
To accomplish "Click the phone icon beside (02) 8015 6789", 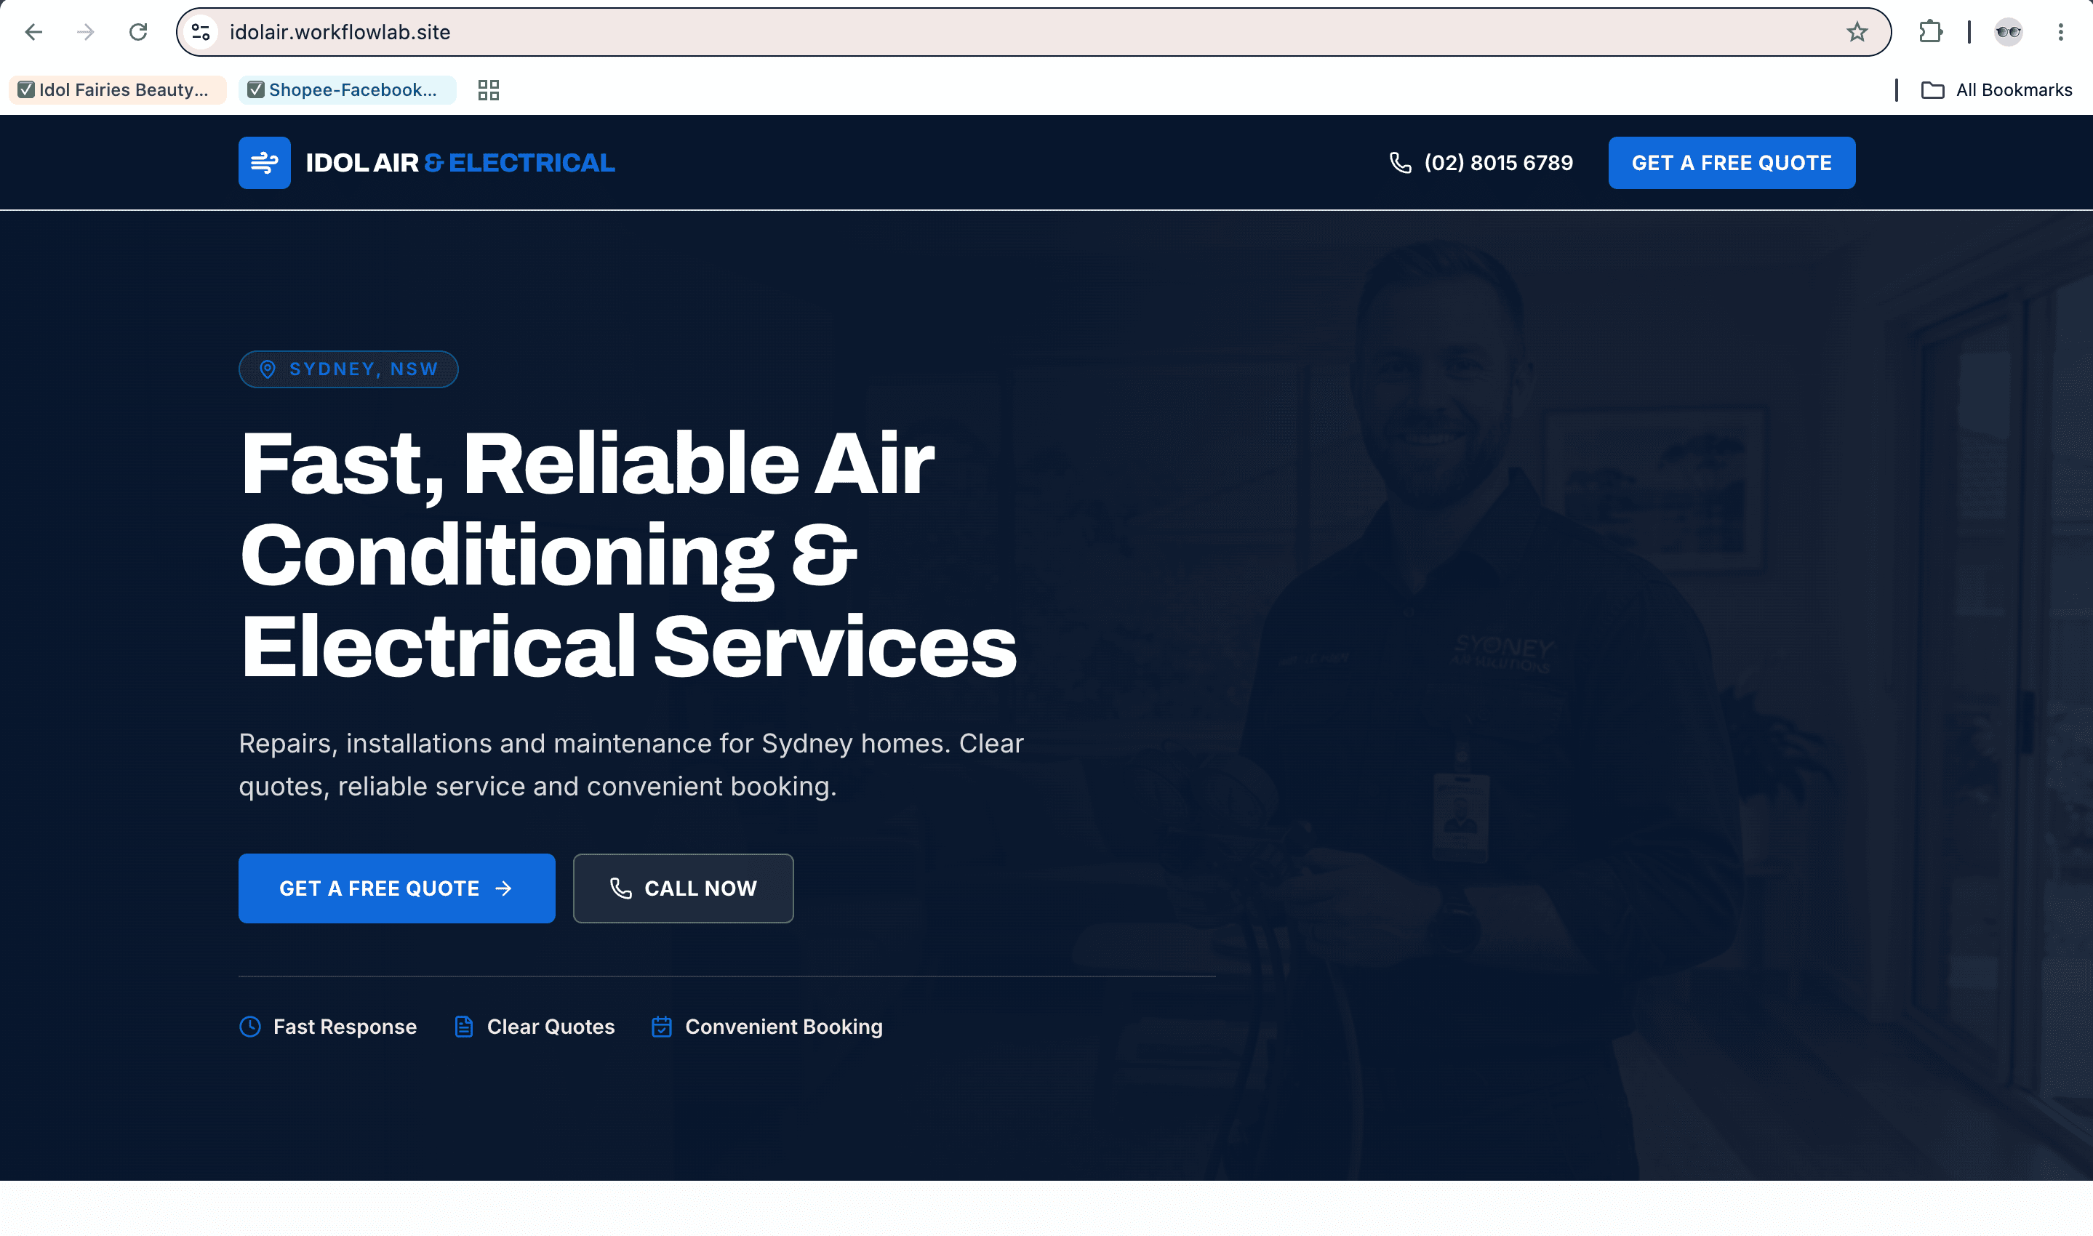I will tap(1401, 164).
